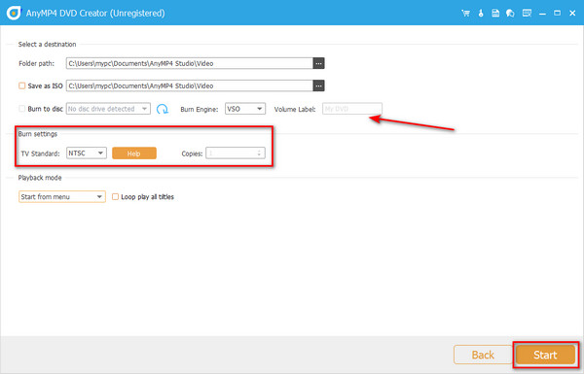This screenshot has height=374, width=584.
Task: Maximize the DVD Creator window
Action: pyautogui.click(x=557, y=14)
